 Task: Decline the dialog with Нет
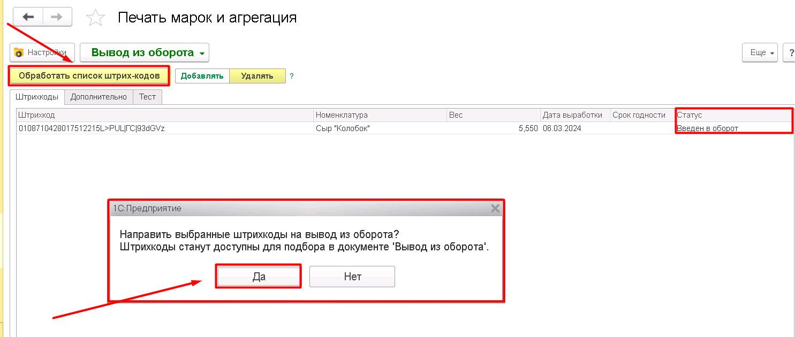click(352, 277)
